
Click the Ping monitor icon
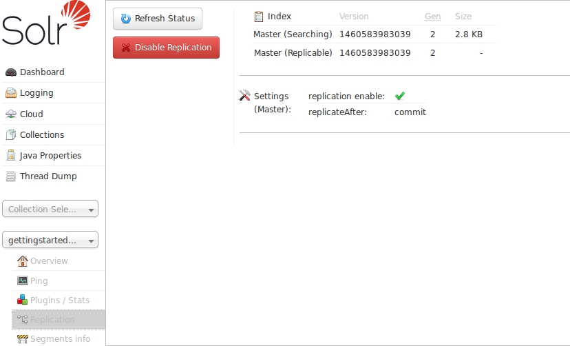23,281
